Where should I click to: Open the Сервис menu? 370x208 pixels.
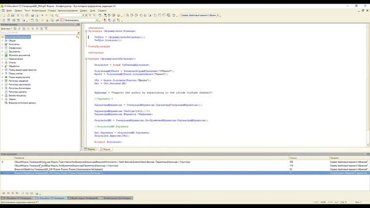[x=83, y=10]
